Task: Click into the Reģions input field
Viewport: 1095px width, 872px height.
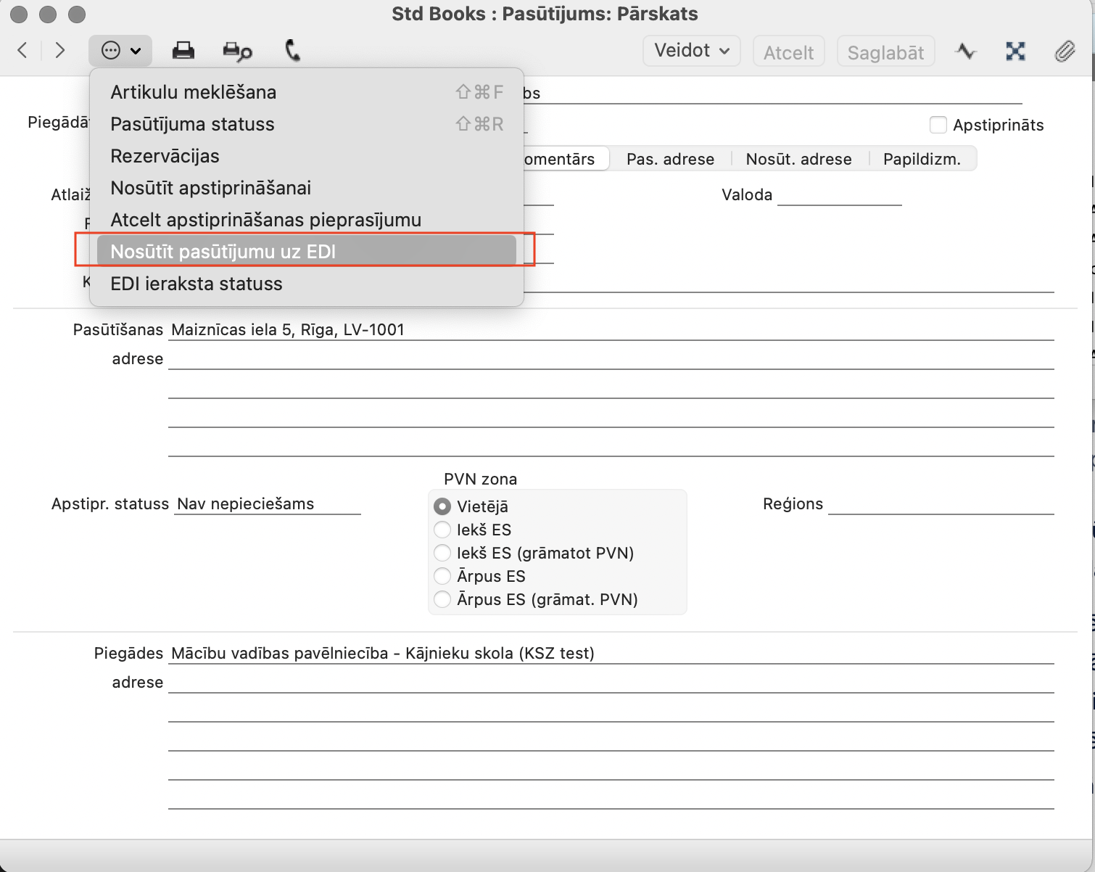Action: coord(941,503)
